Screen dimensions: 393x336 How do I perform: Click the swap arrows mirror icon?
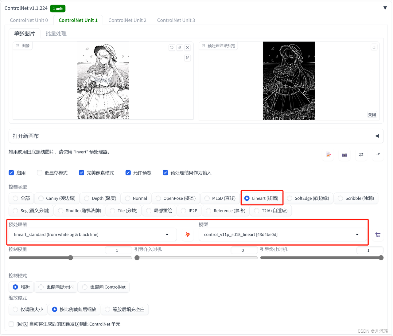pyautogui.click(x=361, y=155)
